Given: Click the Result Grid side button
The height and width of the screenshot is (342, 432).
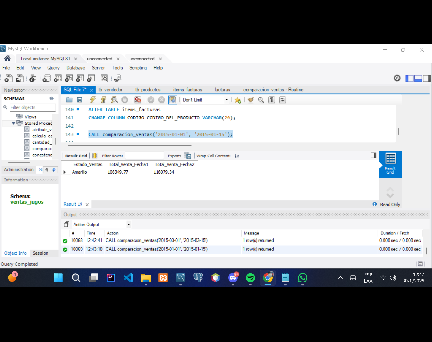Looking at the screenshot, I should pos(390,164).
